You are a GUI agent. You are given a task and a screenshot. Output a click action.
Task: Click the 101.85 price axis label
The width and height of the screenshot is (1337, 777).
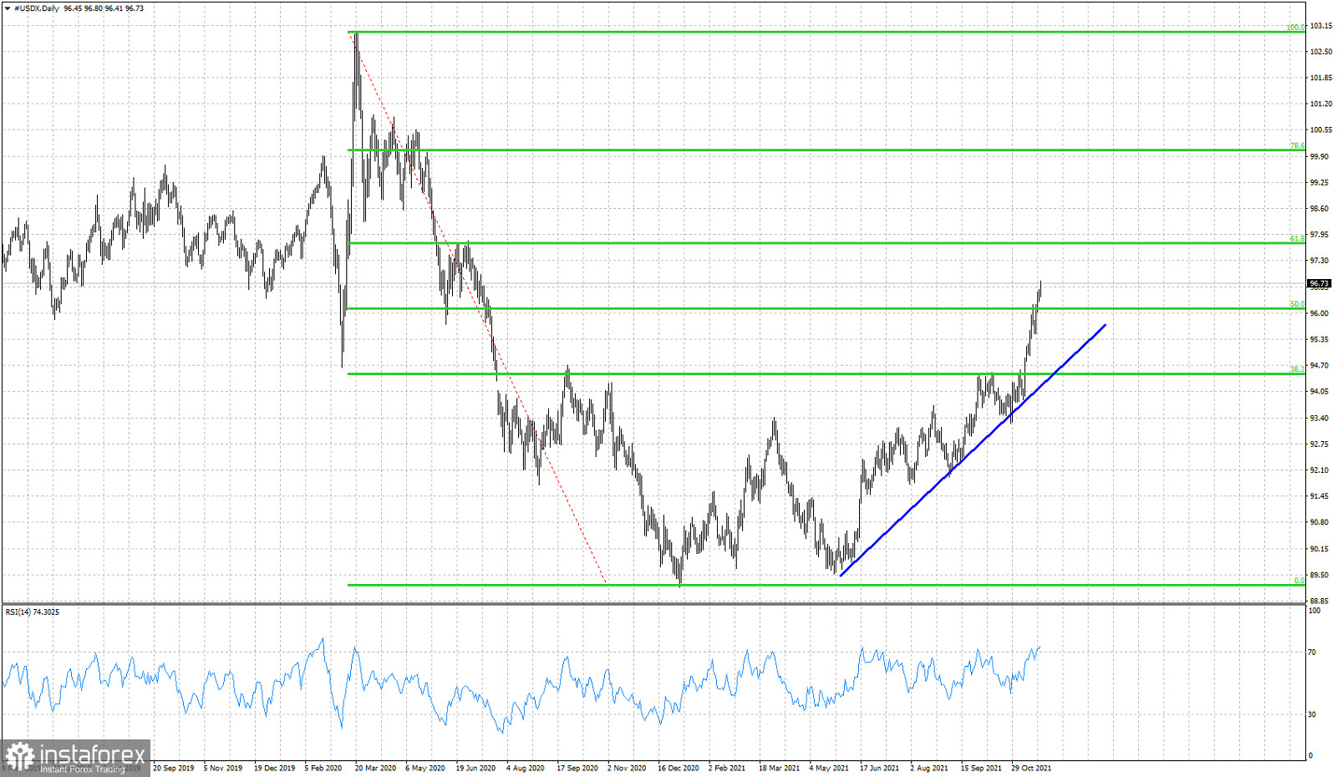coord(1321,78)
